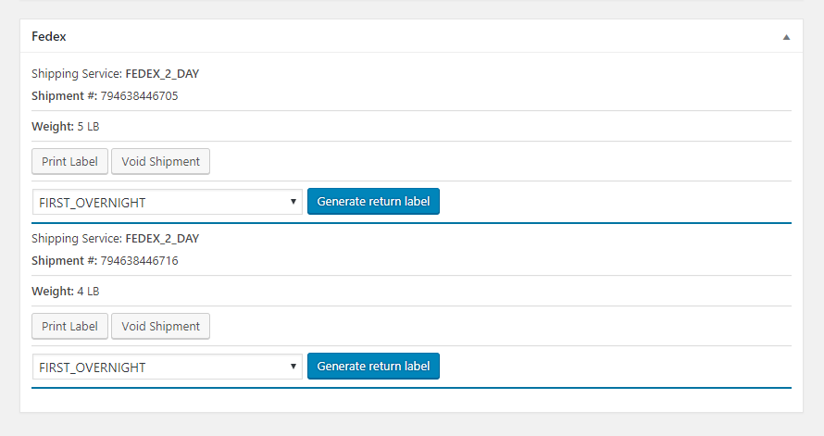Click the Weight 5 LB text
Screen dimensions: 824x436
pyautogui.click(x=65, y=127)
